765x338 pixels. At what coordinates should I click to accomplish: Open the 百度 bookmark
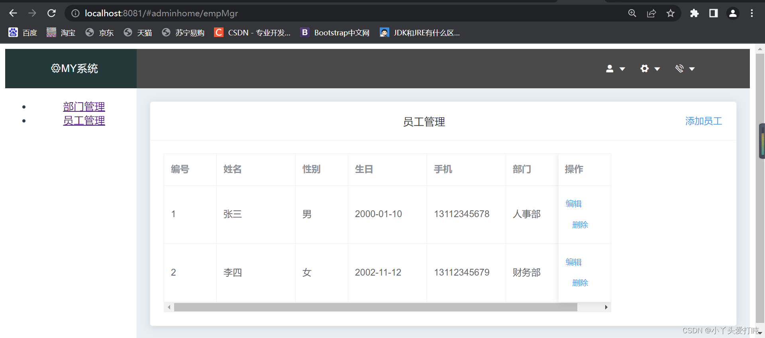23,33
